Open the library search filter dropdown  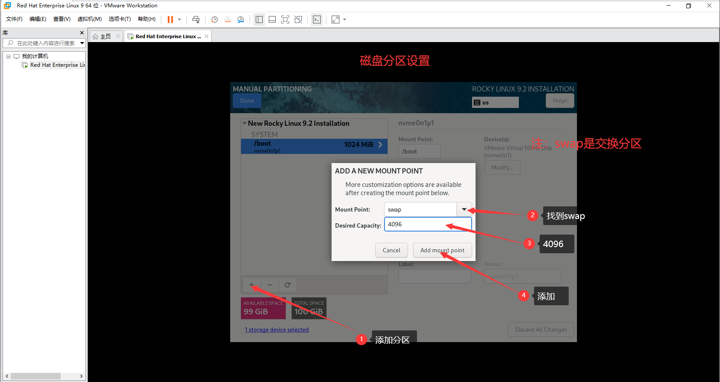tap(82, 43)
